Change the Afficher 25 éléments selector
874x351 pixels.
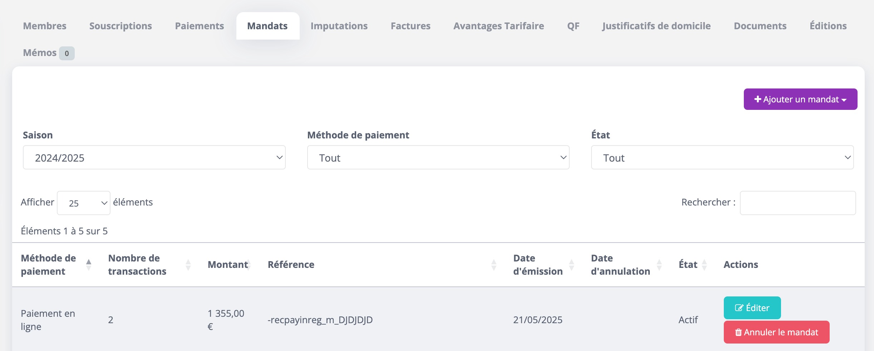click(x=84, y=203)
